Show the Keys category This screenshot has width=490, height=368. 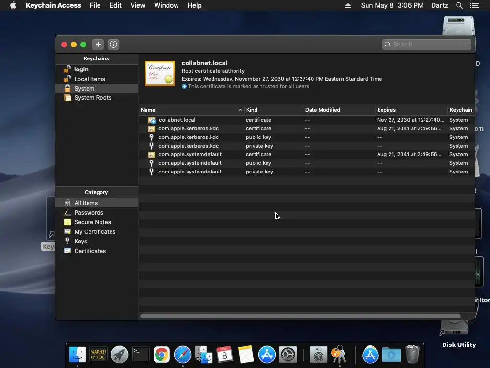coord(97,241)
